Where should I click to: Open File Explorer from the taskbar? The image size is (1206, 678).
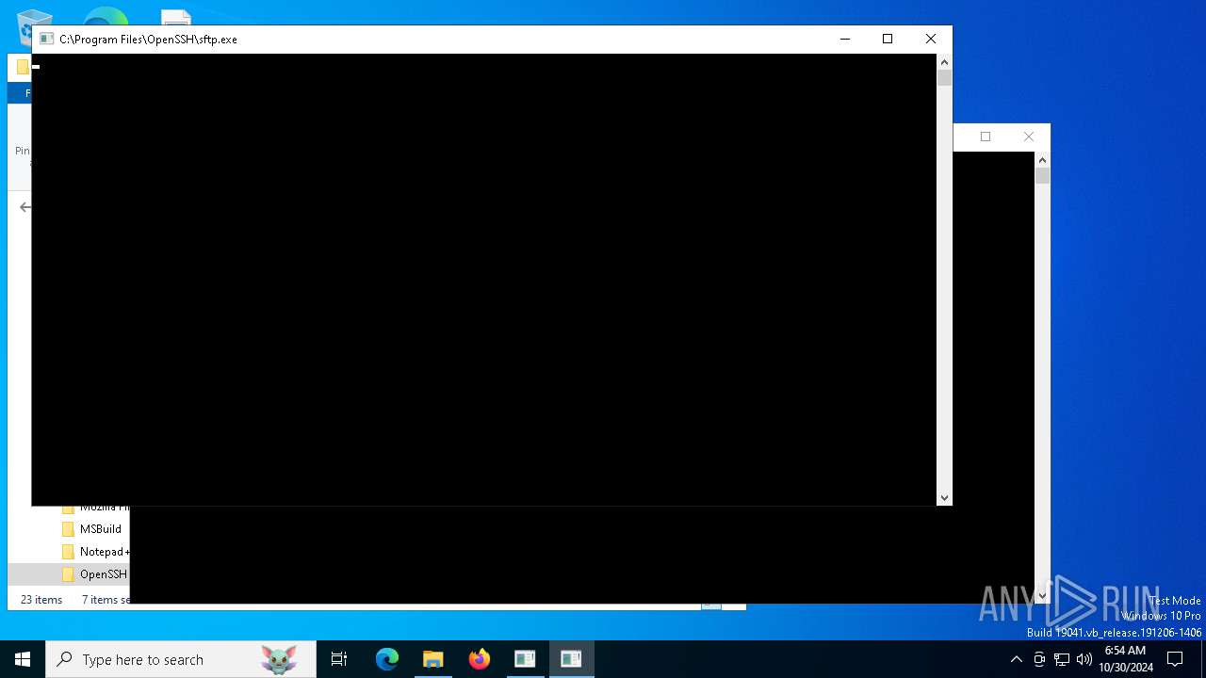pos(433,659)
